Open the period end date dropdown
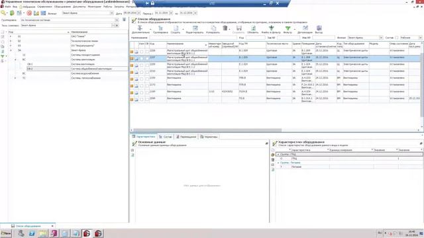Image resolution: width=424 pixels, height=238 pixels. click(195, 13)
